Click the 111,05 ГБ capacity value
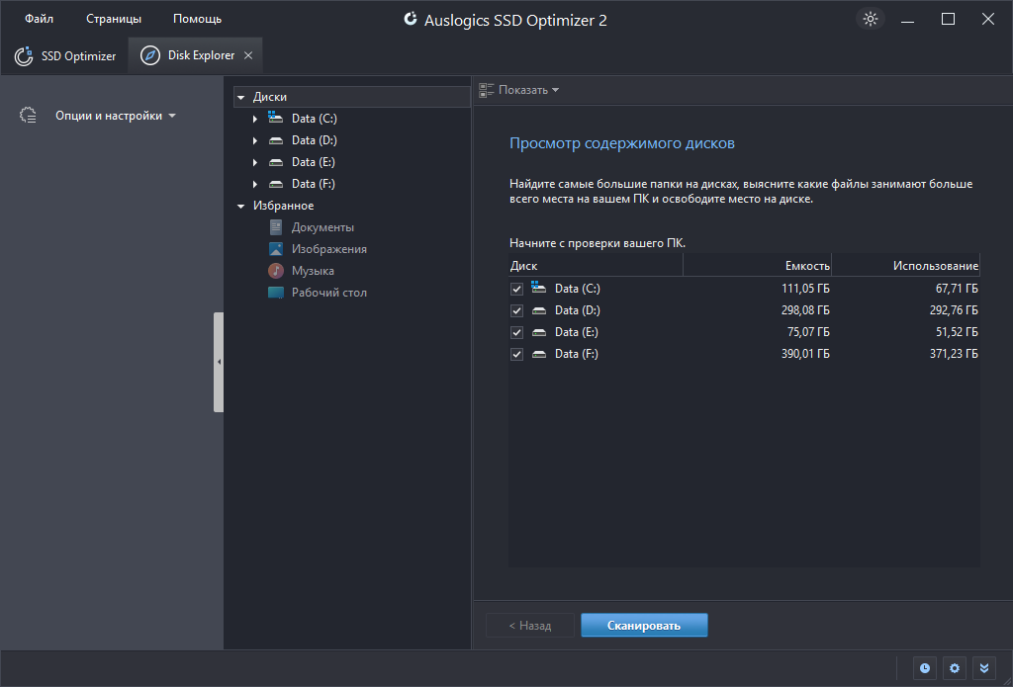The height and width of the screenshot is (687, 1013). 805,289
